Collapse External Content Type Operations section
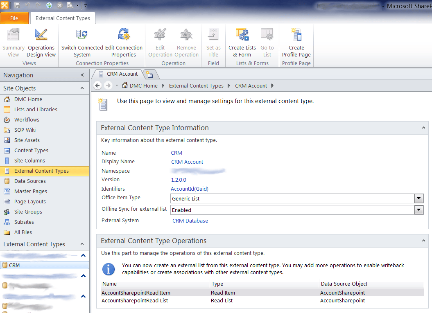Viewport: 432px width, 313px height. 423,241
